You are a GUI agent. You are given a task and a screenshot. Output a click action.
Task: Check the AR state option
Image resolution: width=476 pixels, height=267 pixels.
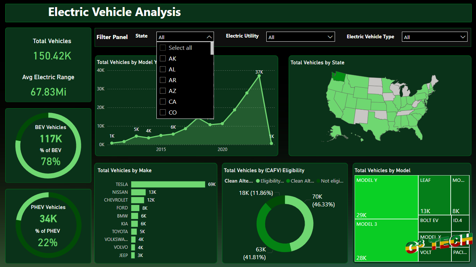tap(162, 80)
